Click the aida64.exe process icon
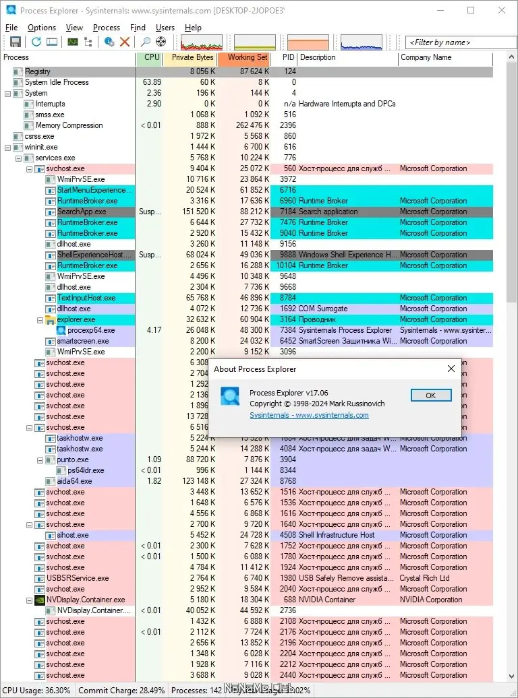The image size is (518, 698). [51, 481]
